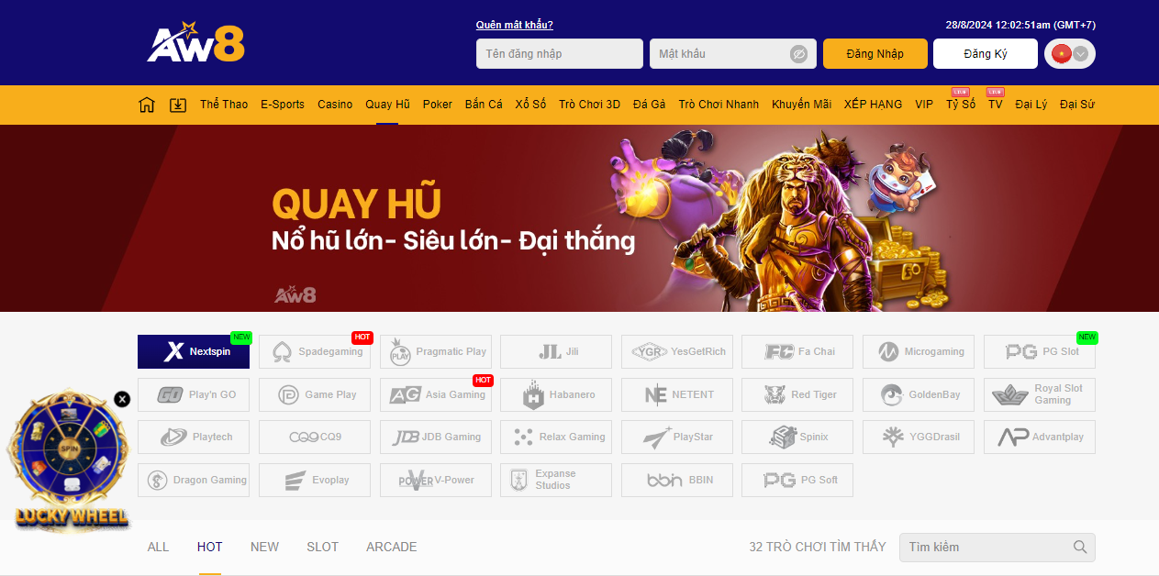Viewport: 1159px width, 576px height.
Task: Toggle password visibility eye icon
Action: (x=799, y=54)
